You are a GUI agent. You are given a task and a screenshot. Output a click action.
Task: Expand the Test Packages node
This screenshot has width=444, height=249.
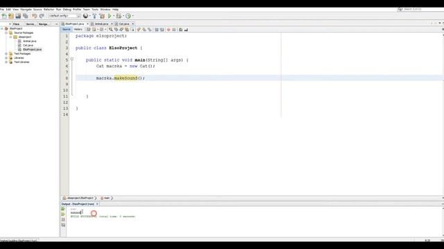click(x=6, y=54)
